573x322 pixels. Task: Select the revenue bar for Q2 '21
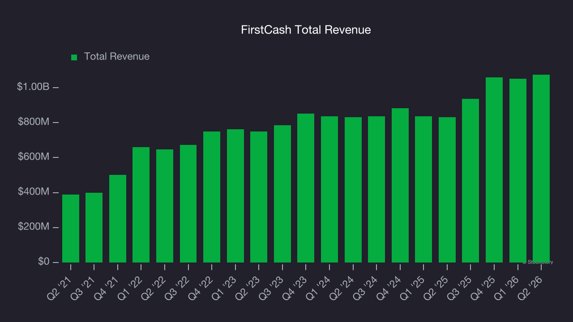71,229
